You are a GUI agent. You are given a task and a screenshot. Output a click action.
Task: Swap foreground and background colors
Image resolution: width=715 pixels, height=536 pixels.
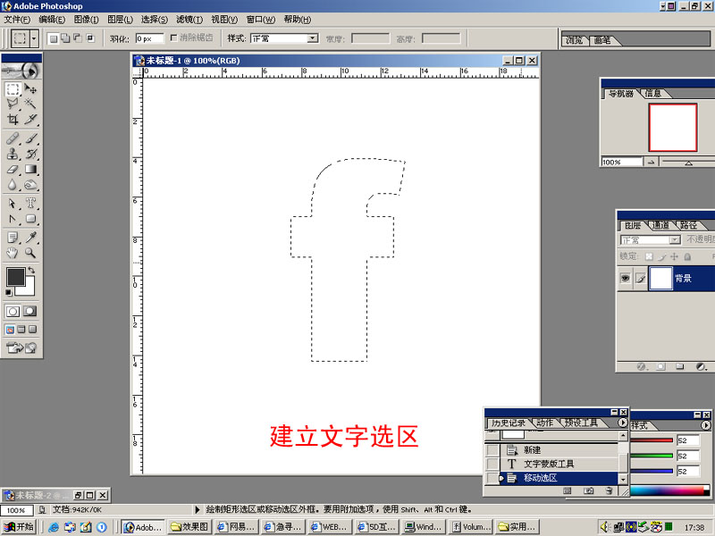click(x=31, y=271)
